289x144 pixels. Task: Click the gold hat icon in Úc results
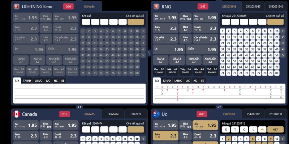point(262,130)
